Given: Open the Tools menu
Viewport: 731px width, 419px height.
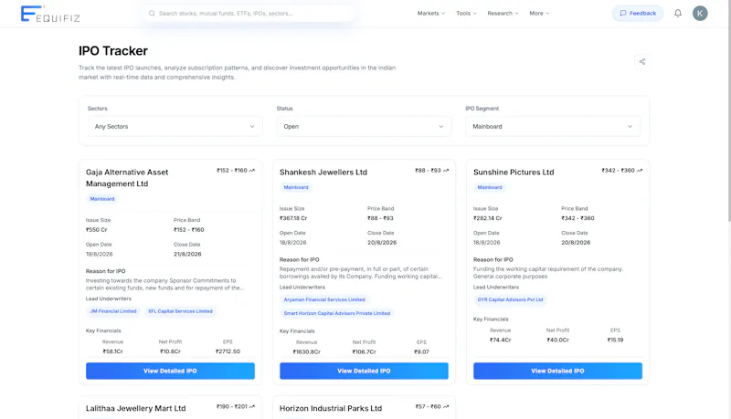Looking at the screenshot, I should 466,14.
